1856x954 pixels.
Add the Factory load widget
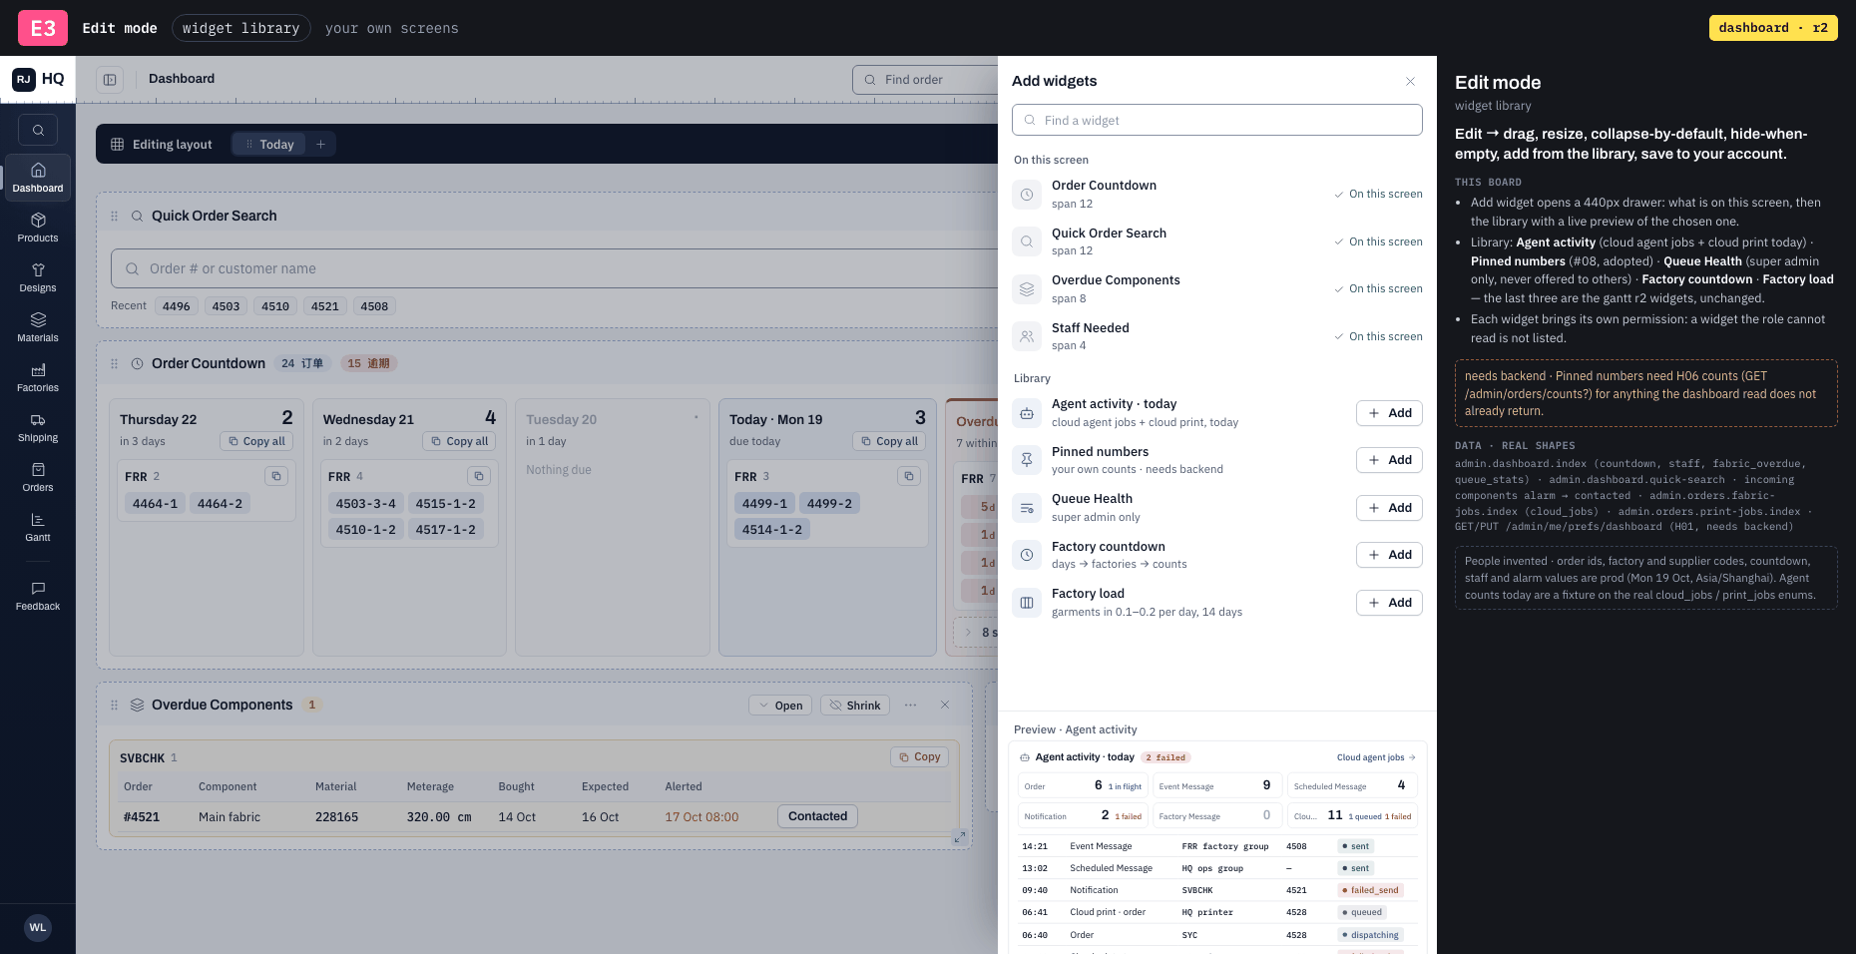point(1389,603)
